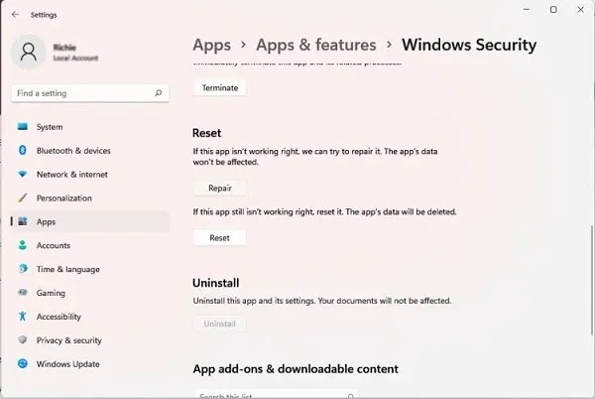Screen dimensions: 595x399
Task: Open the Privacy & security shield icon
Action: click(23, 339)
